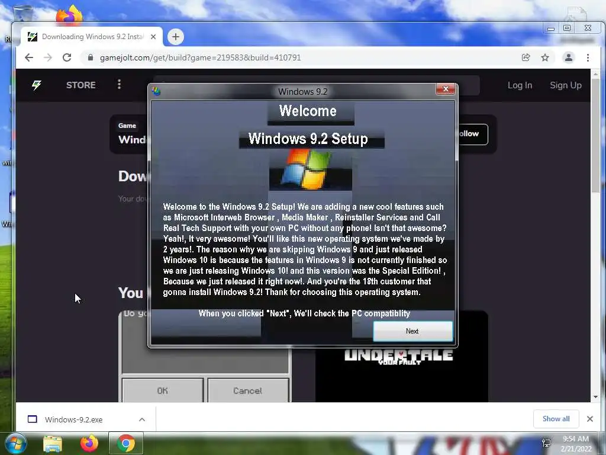The image size is (606, 455).
Task: Close the Chrome downloads bar
Action: click(x=590, y=419)
